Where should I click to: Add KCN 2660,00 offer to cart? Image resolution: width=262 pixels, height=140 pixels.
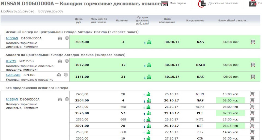click(x=252, y=138)
